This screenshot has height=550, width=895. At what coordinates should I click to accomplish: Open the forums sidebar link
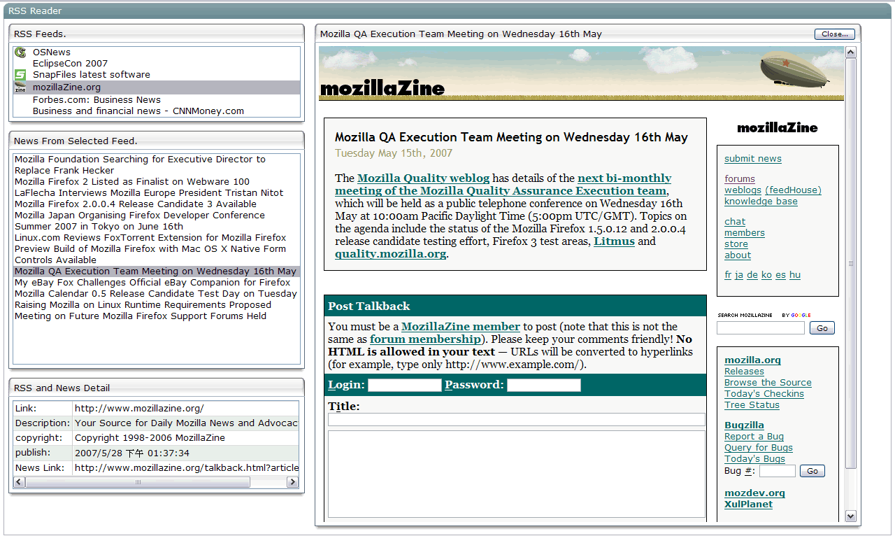tap(740, 179)
